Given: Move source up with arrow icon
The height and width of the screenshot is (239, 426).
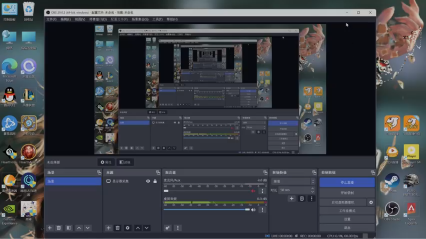Looking at the screenshot, I should 138,228.
